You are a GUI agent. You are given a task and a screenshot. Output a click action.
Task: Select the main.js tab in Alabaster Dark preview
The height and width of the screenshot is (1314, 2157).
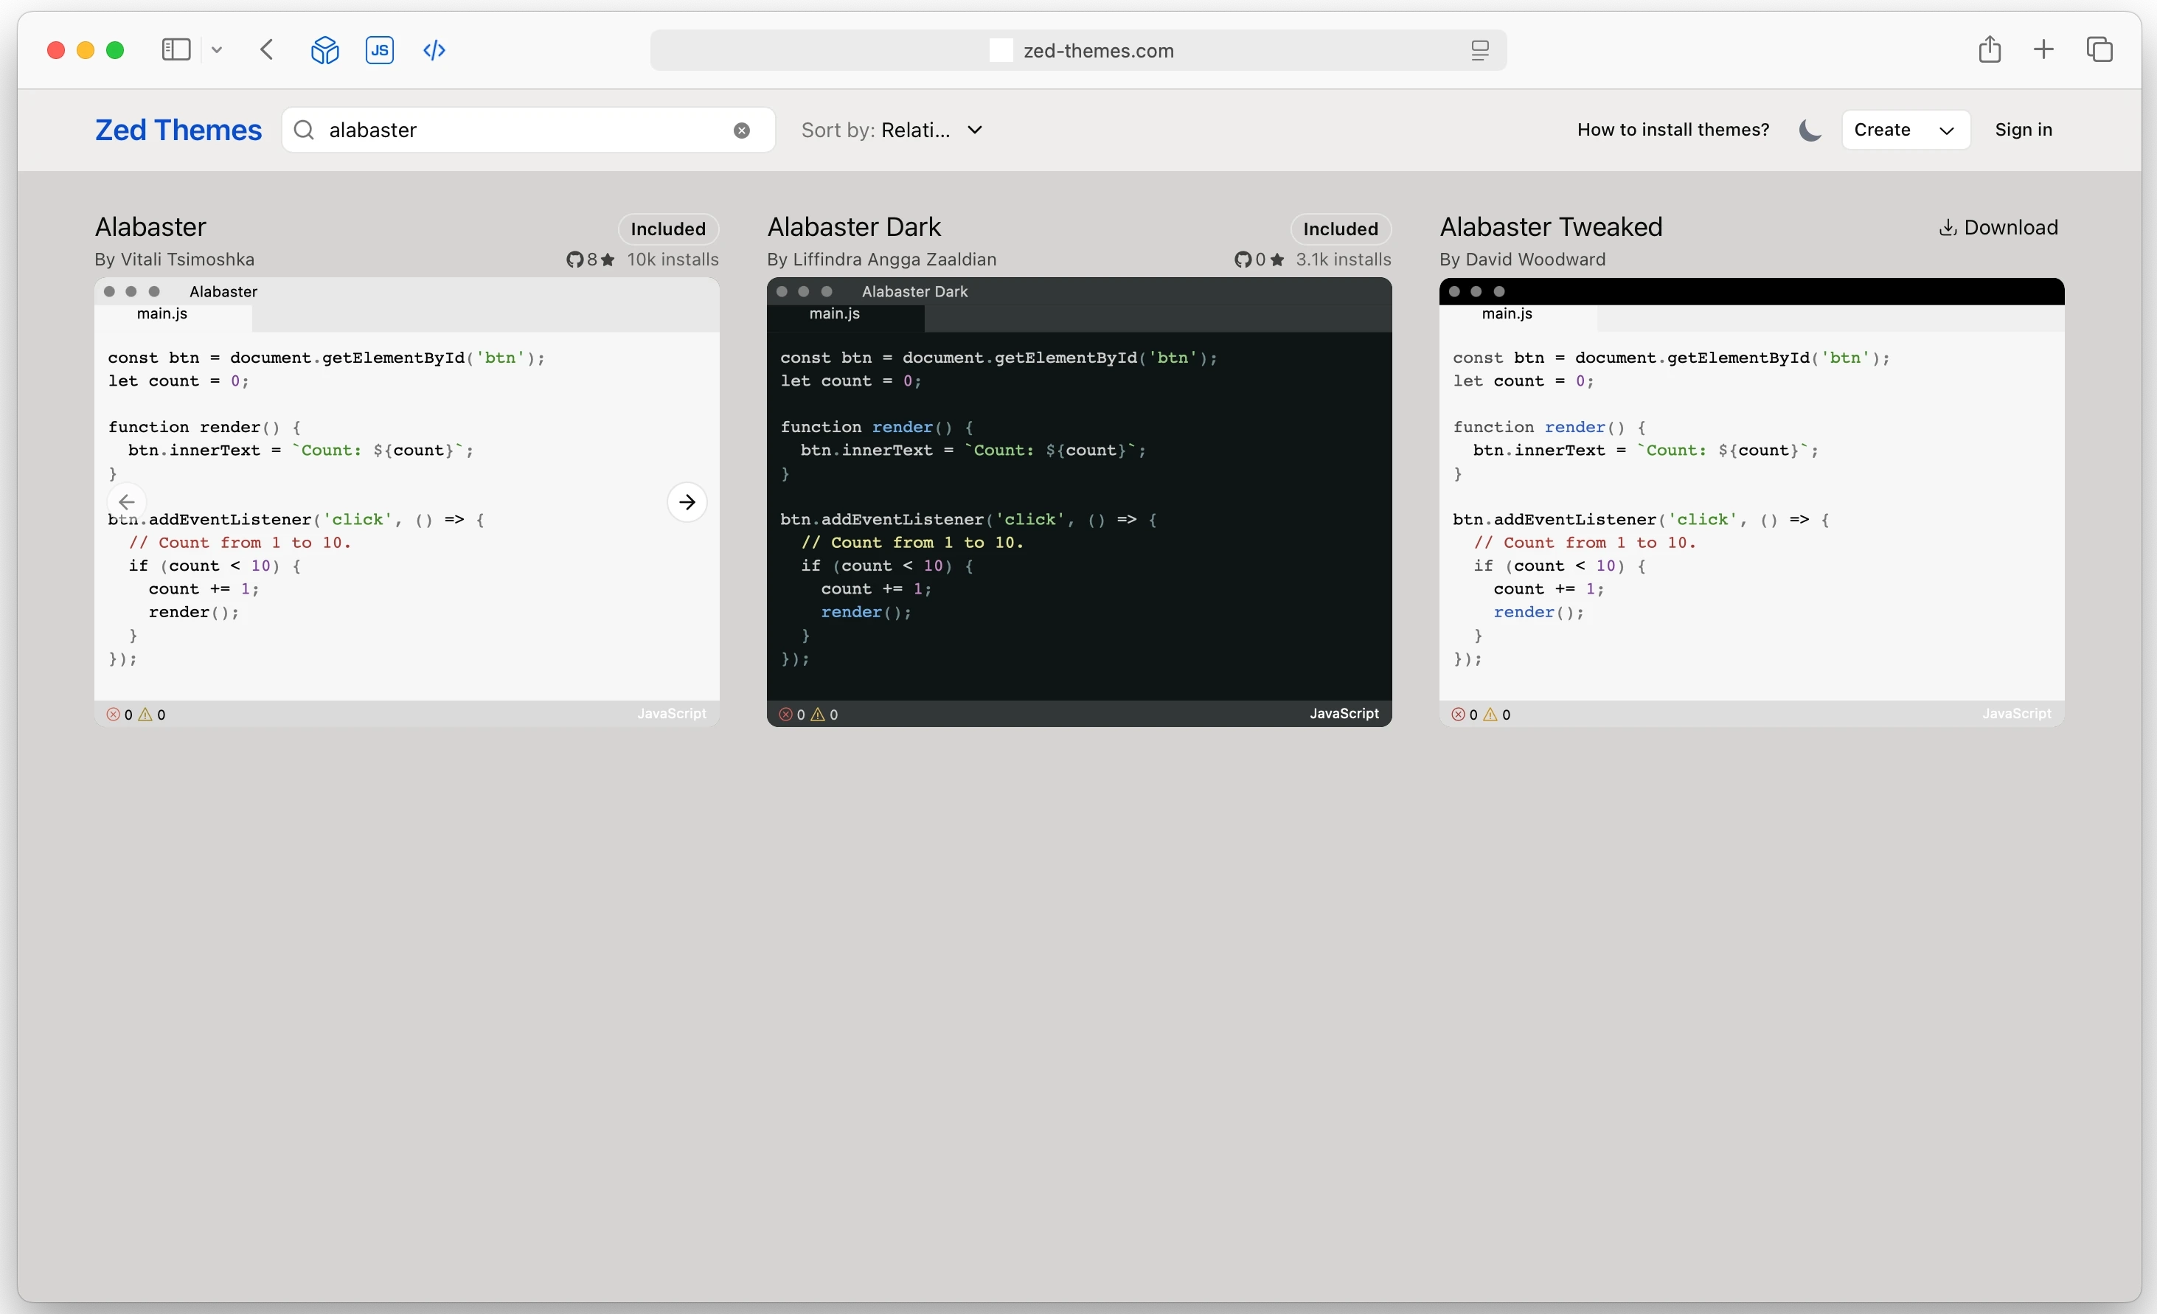(834, 313)
